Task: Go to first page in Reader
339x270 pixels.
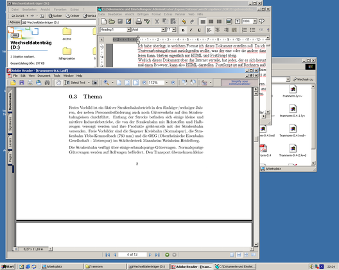Action: coord(107,255)
